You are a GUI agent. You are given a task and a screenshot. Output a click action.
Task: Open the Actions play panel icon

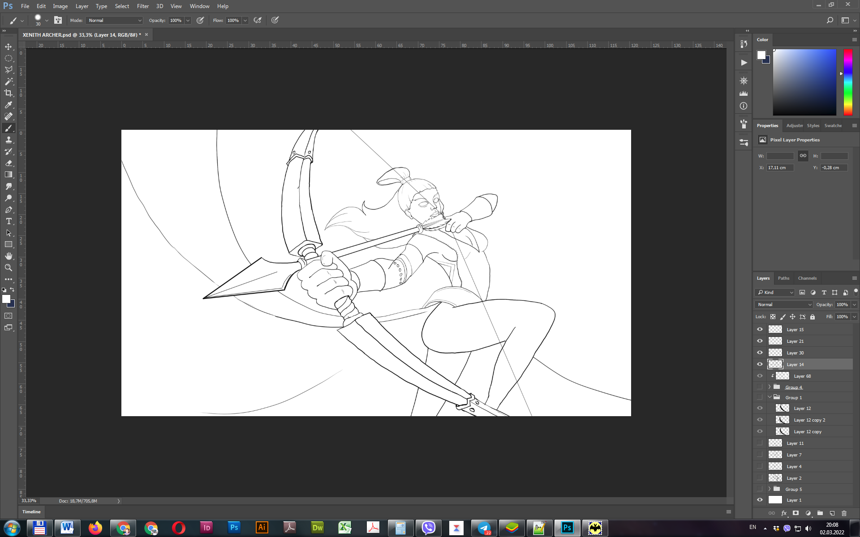744,63
